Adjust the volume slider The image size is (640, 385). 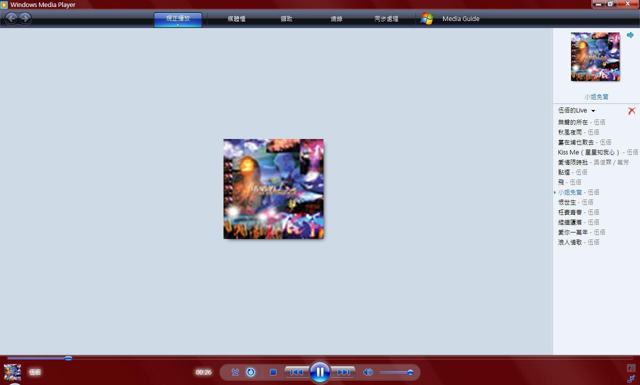(396, 372)
